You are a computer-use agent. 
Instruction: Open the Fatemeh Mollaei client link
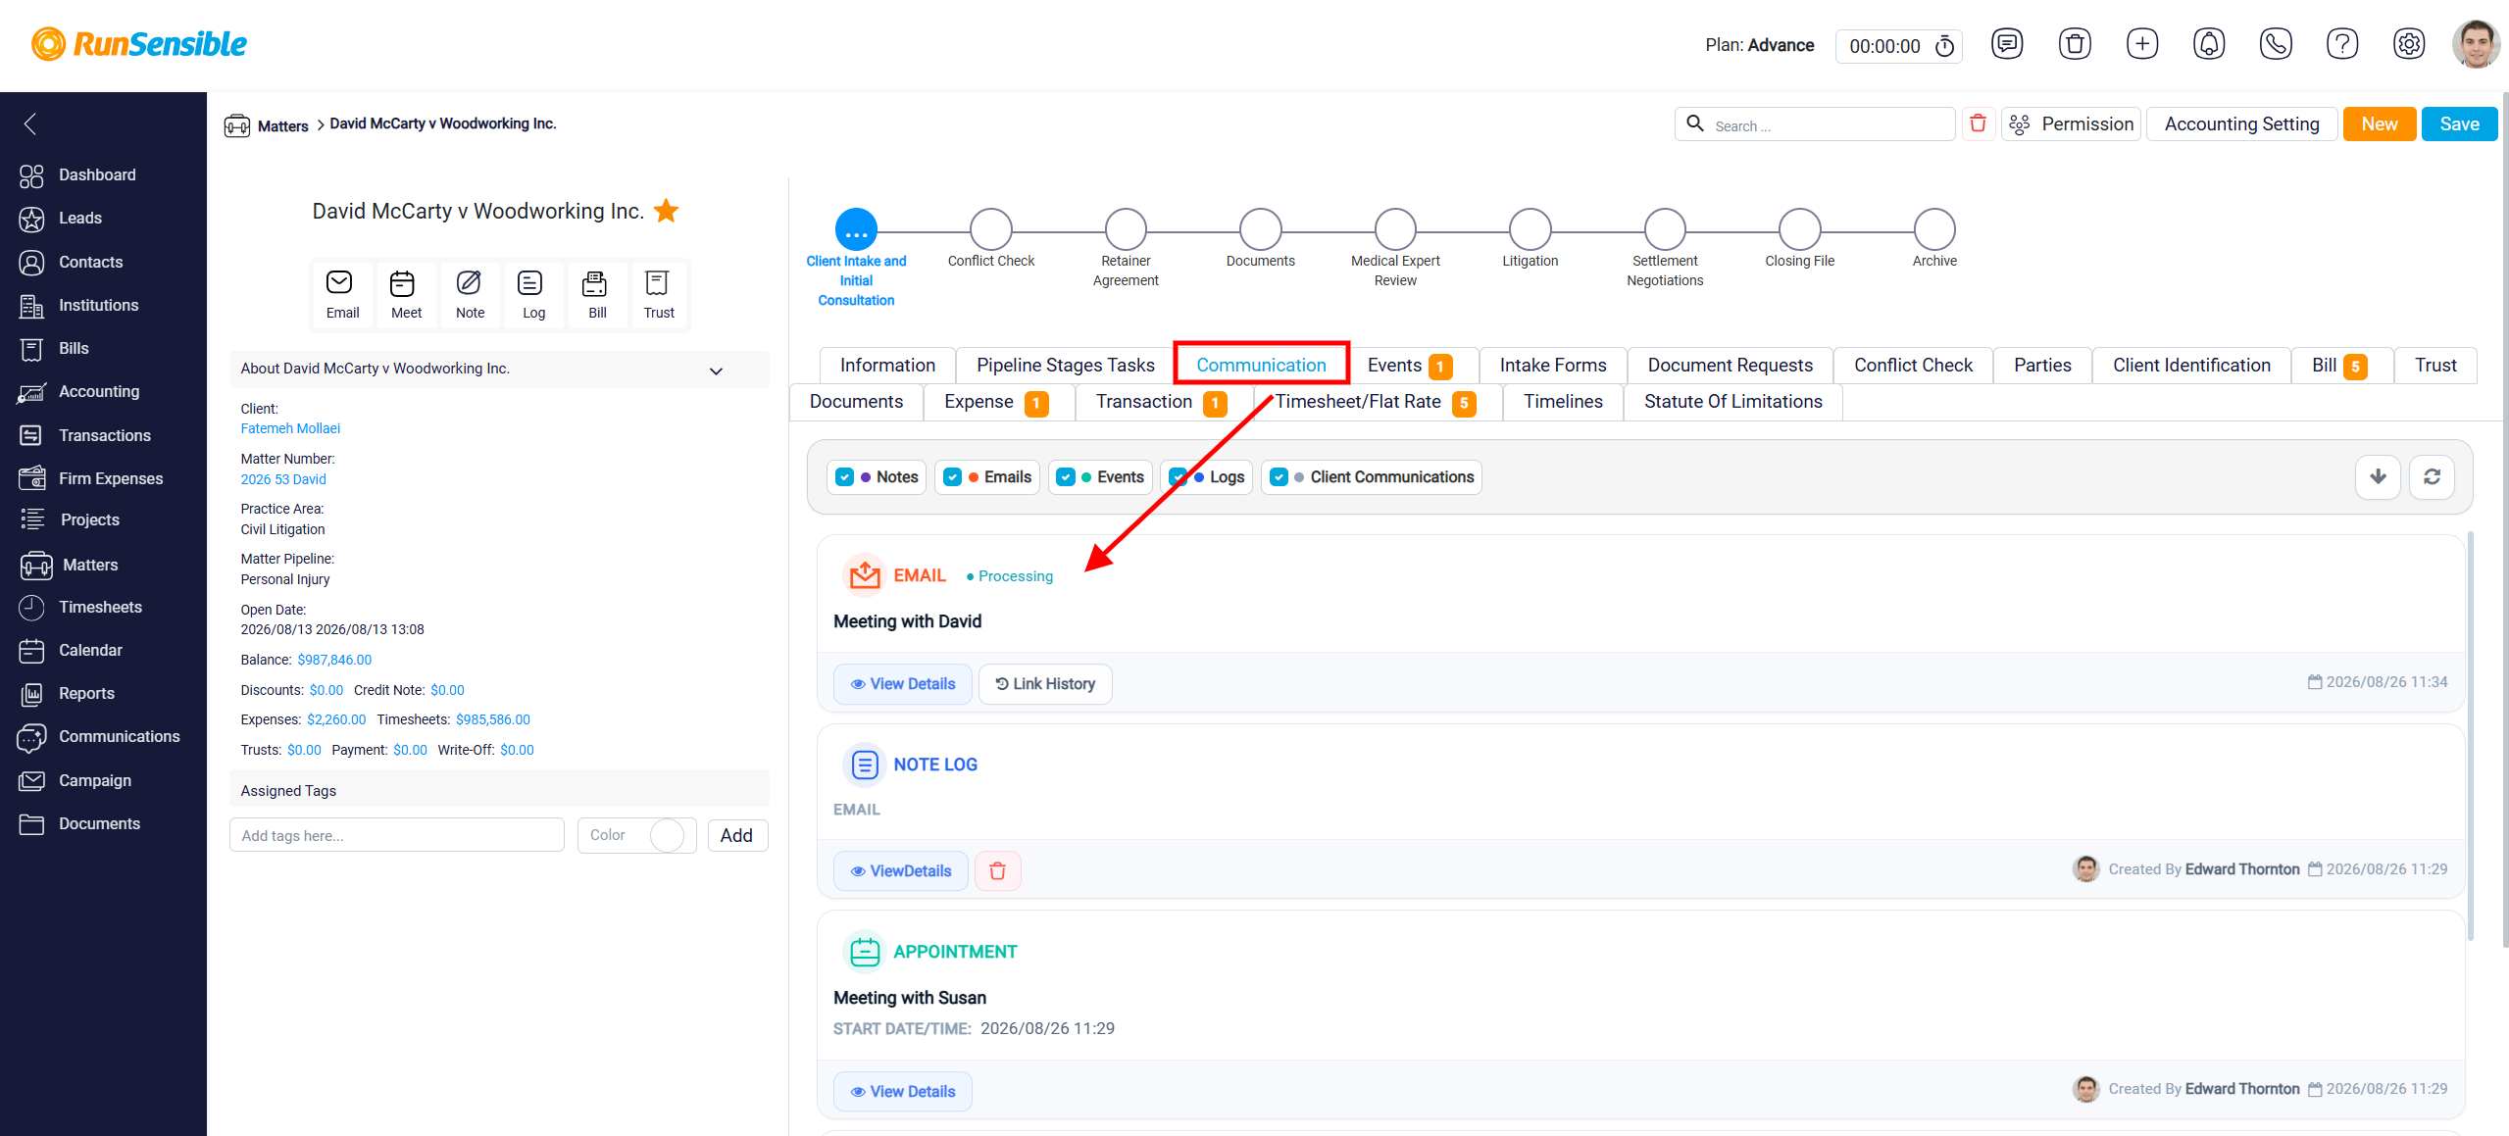[290, 428]
